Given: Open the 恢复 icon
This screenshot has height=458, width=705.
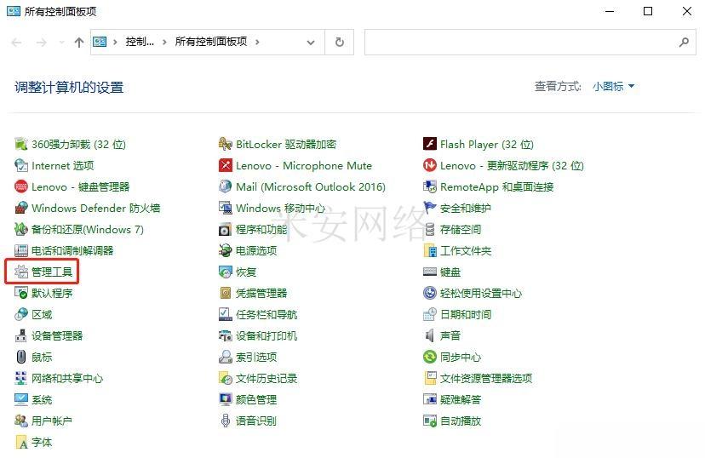Looking at the screenshot, I should pyautogui.click(x=226, y=272).
